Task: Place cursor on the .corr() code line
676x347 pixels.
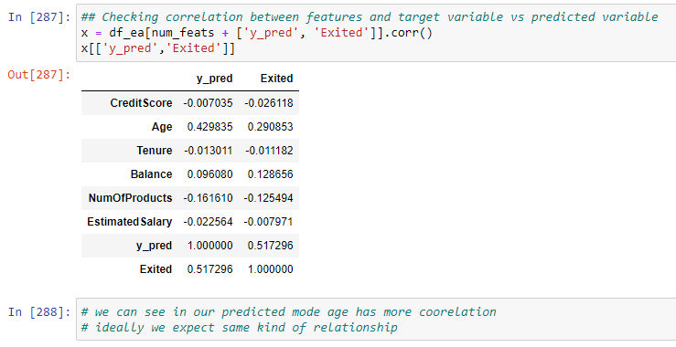Action: coord(256,33)
